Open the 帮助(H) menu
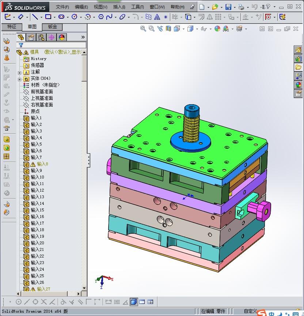The height and width of the screenshot is (316, 304). [177, 7]
